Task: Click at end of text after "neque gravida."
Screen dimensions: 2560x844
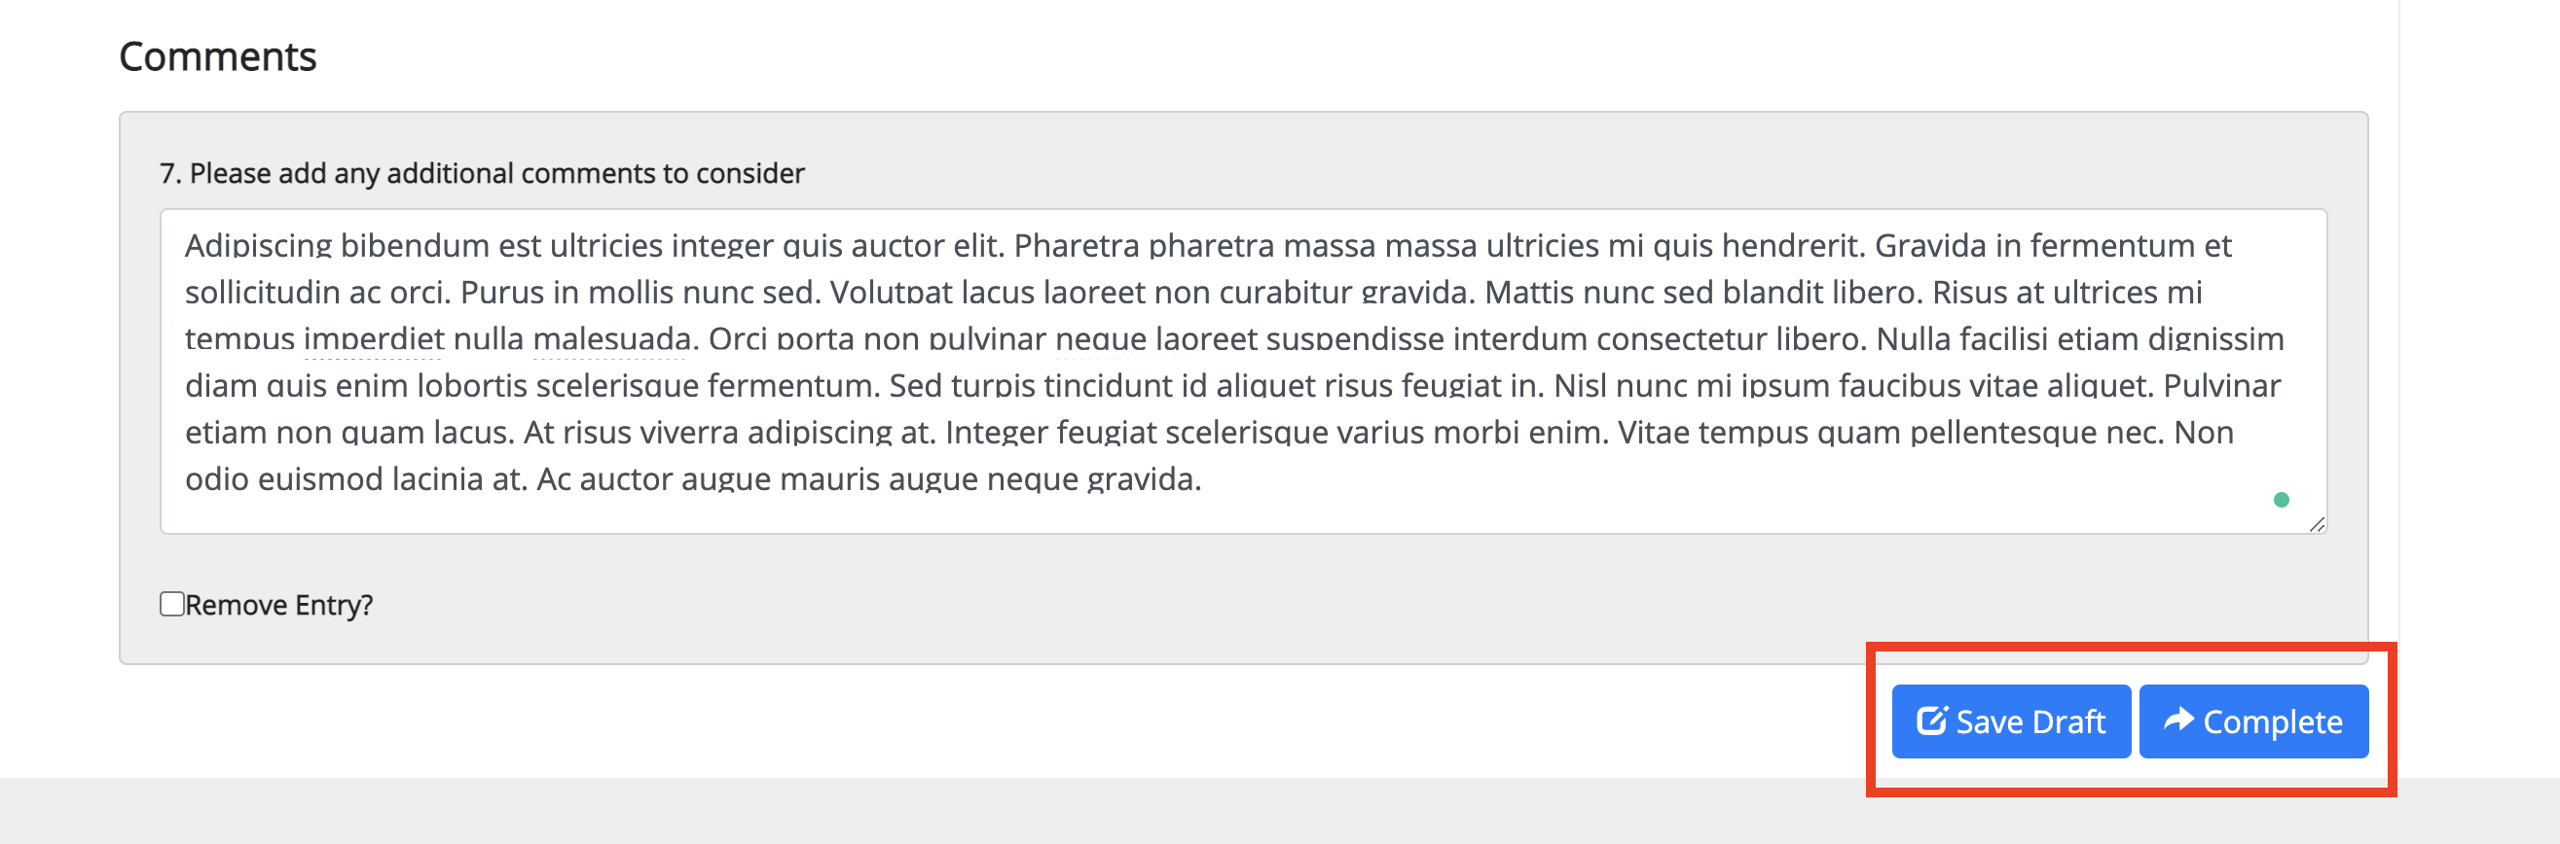Action: click(x=1203, y=478)
